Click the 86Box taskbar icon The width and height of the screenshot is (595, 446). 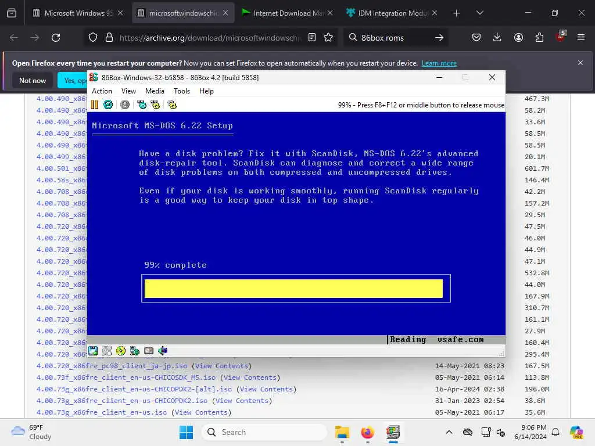pos(393,432)
